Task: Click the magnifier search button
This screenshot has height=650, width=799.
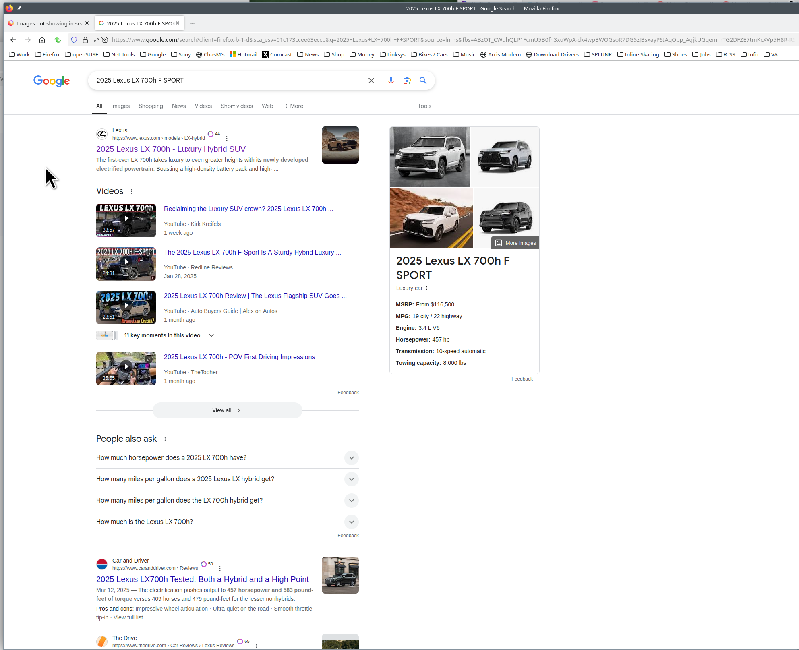Action: click(x=423, y=81)
